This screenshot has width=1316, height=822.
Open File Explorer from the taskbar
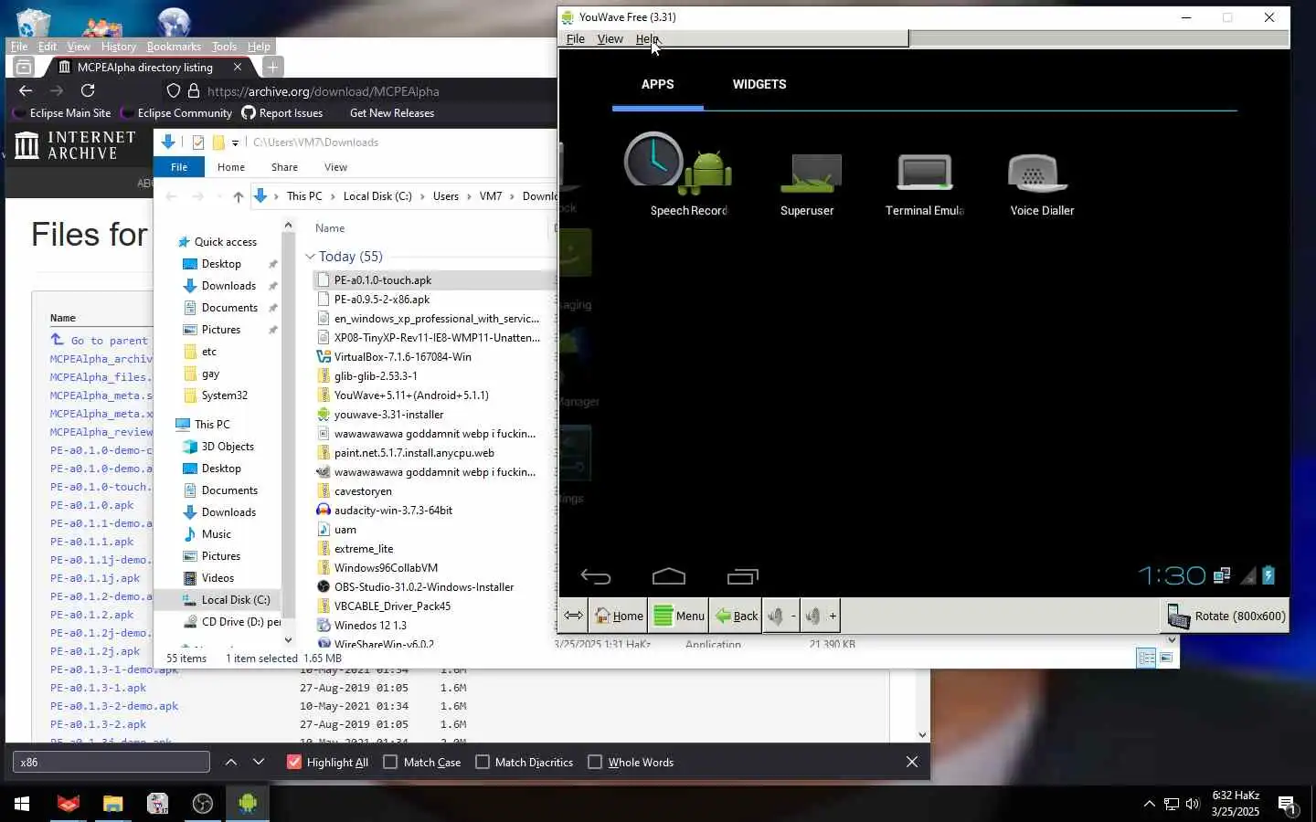[x=112, y=804]
